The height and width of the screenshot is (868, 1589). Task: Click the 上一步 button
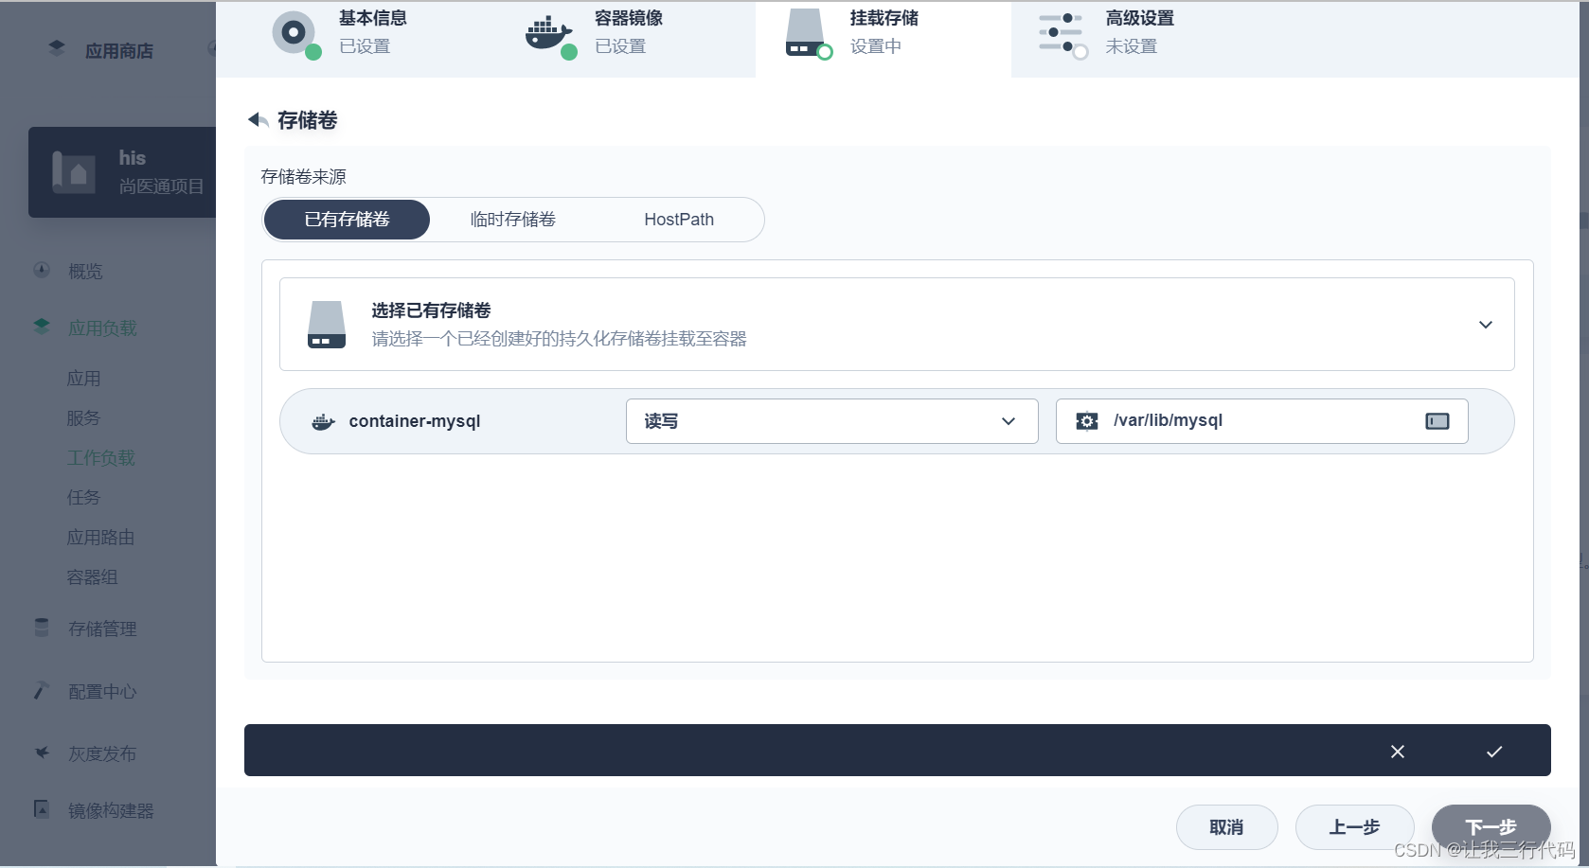[x=1354, y=827]
